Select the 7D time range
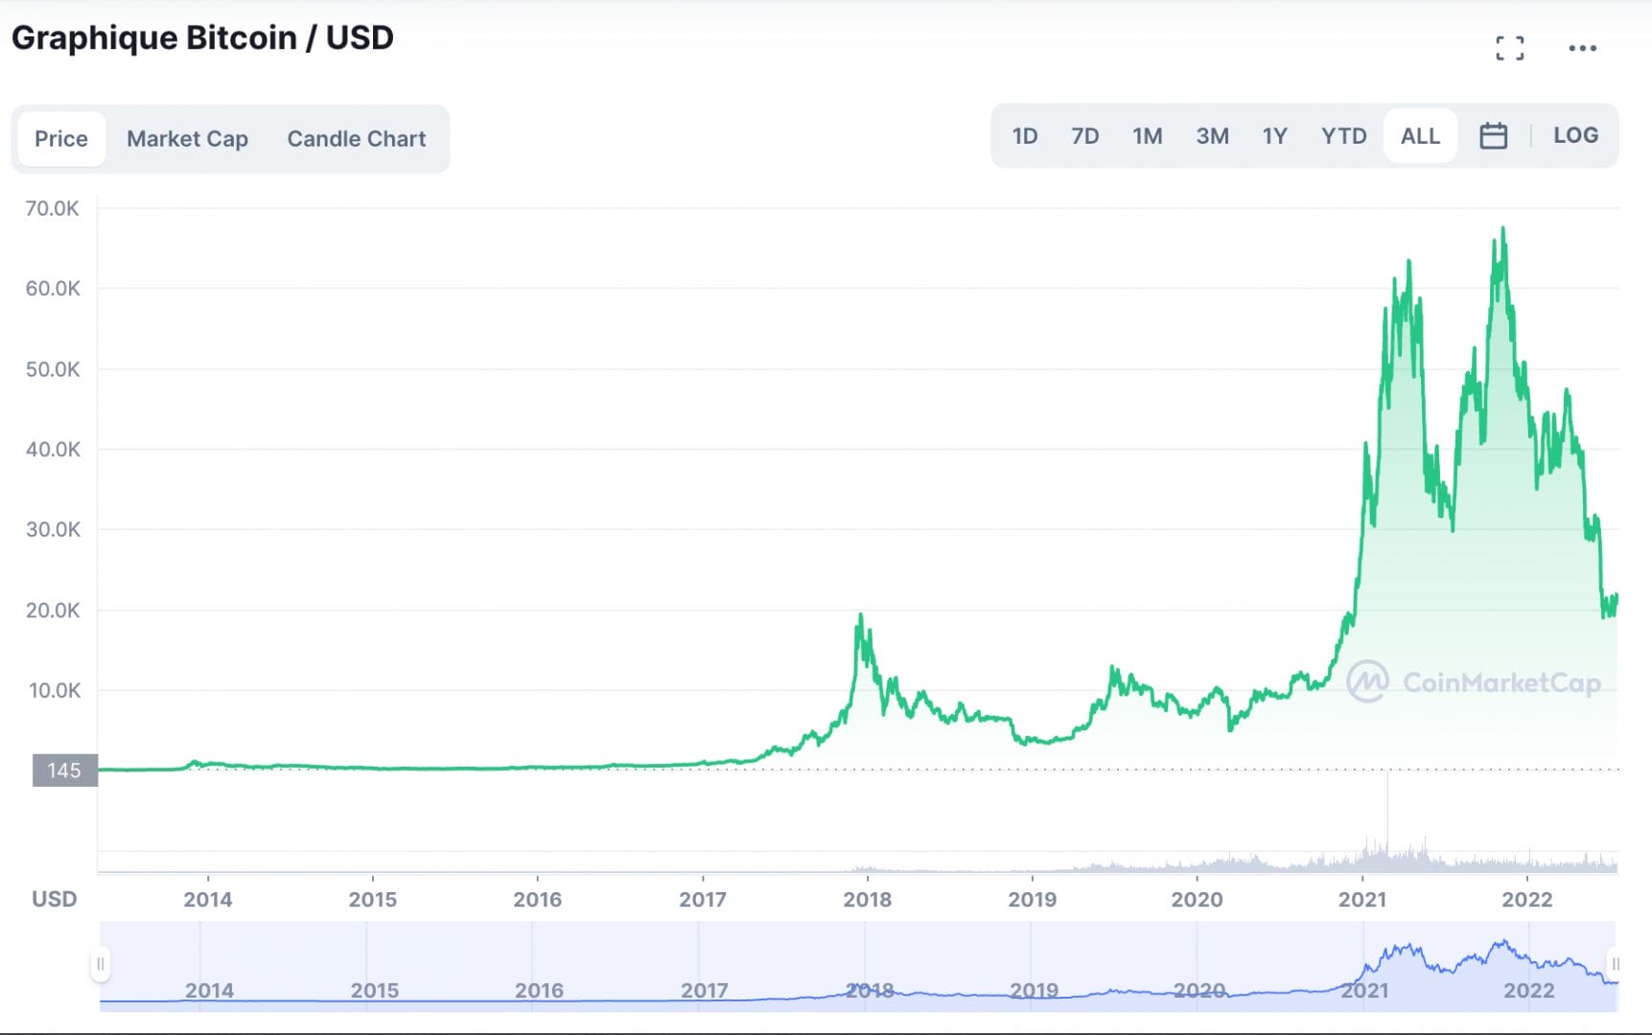This screenshot has width=1652, height=1035. point(1085,135)
